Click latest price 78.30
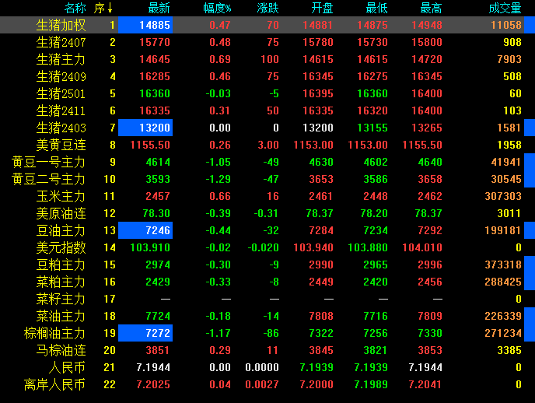This screenshot has width=535, height=403. point(156,213)
